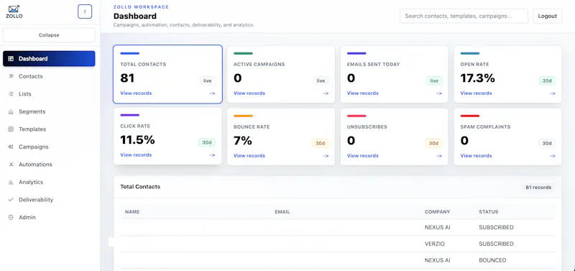575x271 pixels.
Task: Click the Lists icon in sidebar
Action: pyautogui.click(x=11, y=94)
